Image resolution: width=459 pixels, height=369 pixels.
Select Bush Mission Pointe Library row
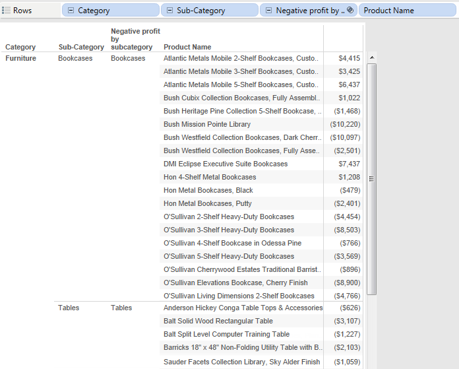(207, 124)
